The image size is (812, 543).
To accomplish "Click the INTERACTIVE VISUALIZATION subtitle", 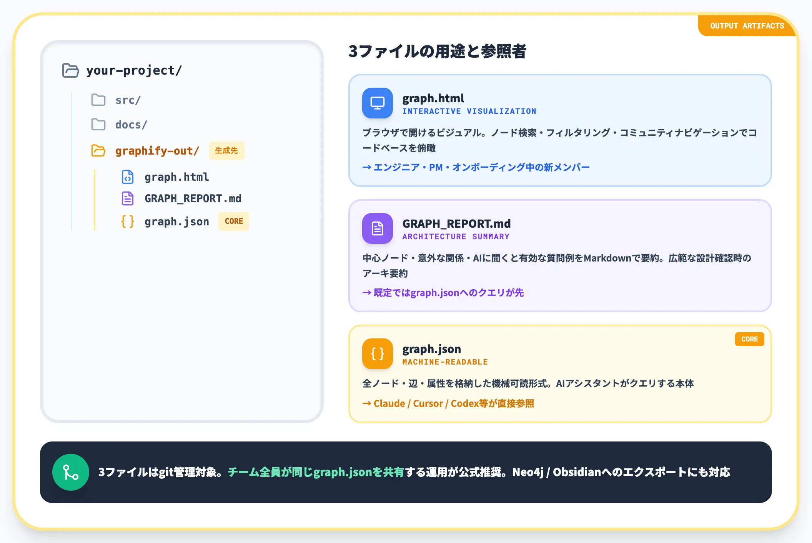I will point(469,111).
